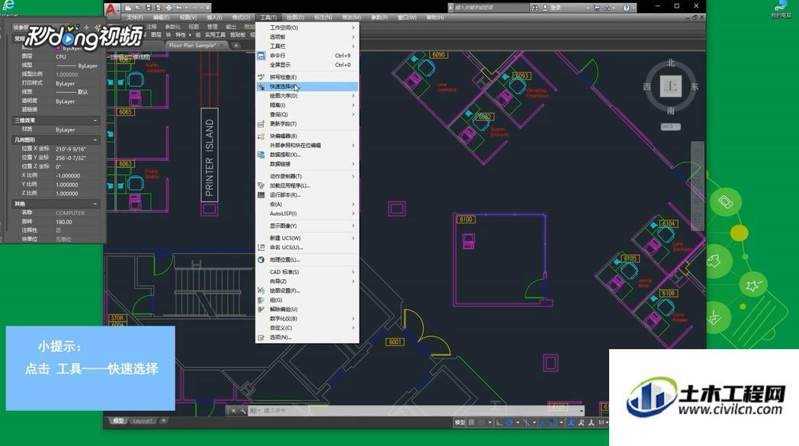Choose 组(G) group entry
799x446 pixels.
(x=307, y=300)
